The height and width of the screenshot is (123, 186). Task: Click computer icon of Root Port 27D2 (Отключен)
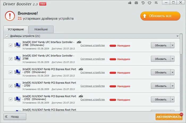(x=18, y=100)
